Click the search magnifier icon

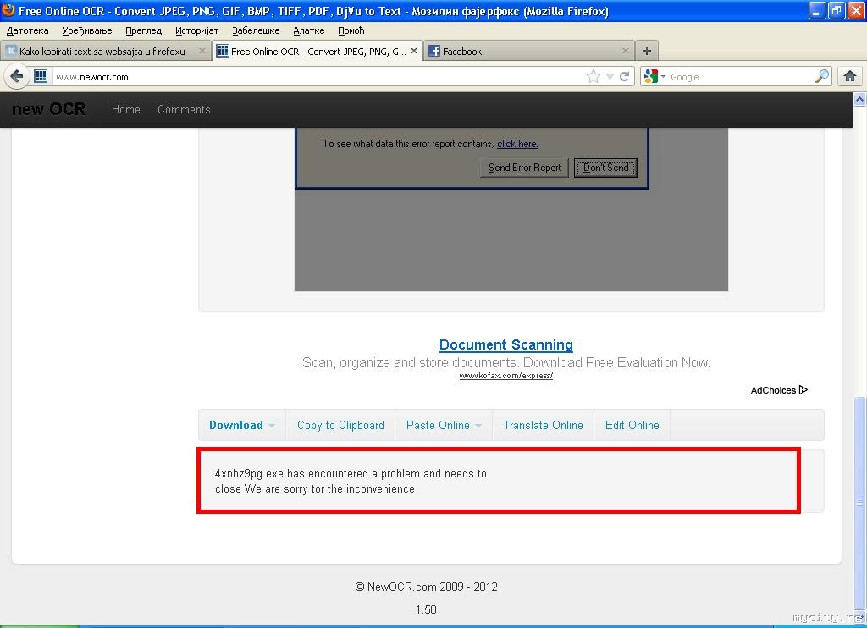822,76
